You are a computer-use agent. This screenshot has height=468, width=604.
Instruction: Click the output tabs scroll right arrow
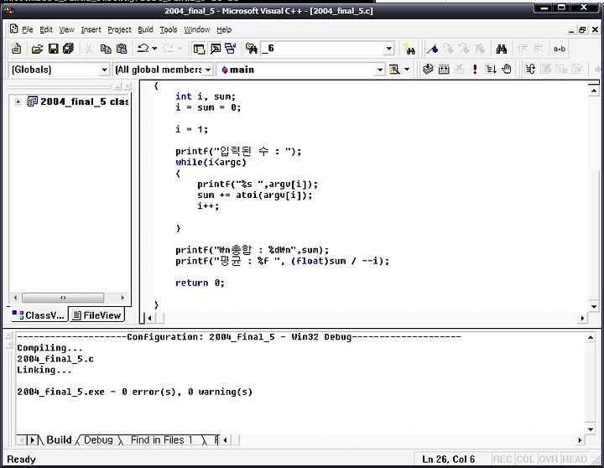click(33, 439)
